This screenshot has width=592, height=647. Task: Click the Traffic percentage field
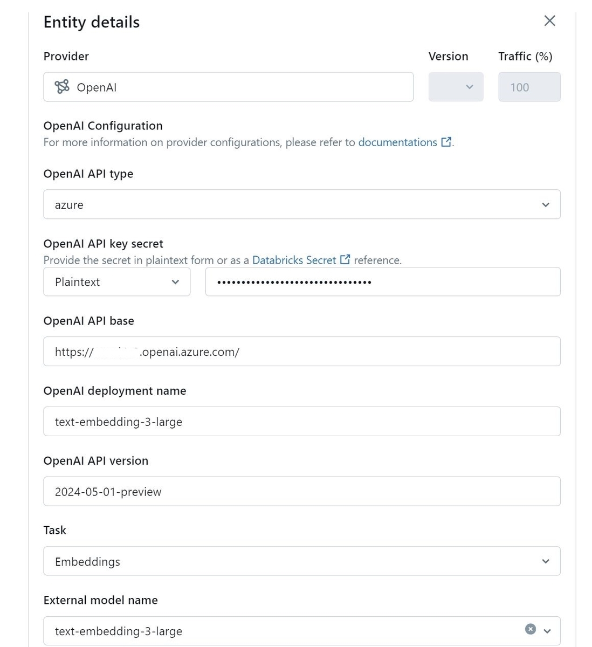click(529, 87)
